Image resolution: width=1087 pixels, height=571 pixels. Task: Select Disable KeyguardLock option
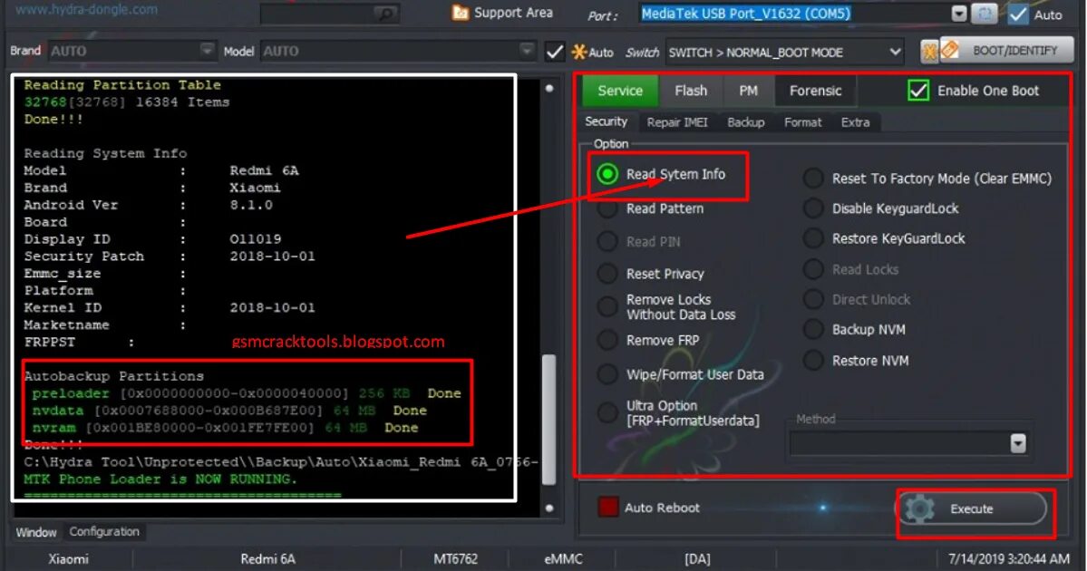[x=813, y=208]
